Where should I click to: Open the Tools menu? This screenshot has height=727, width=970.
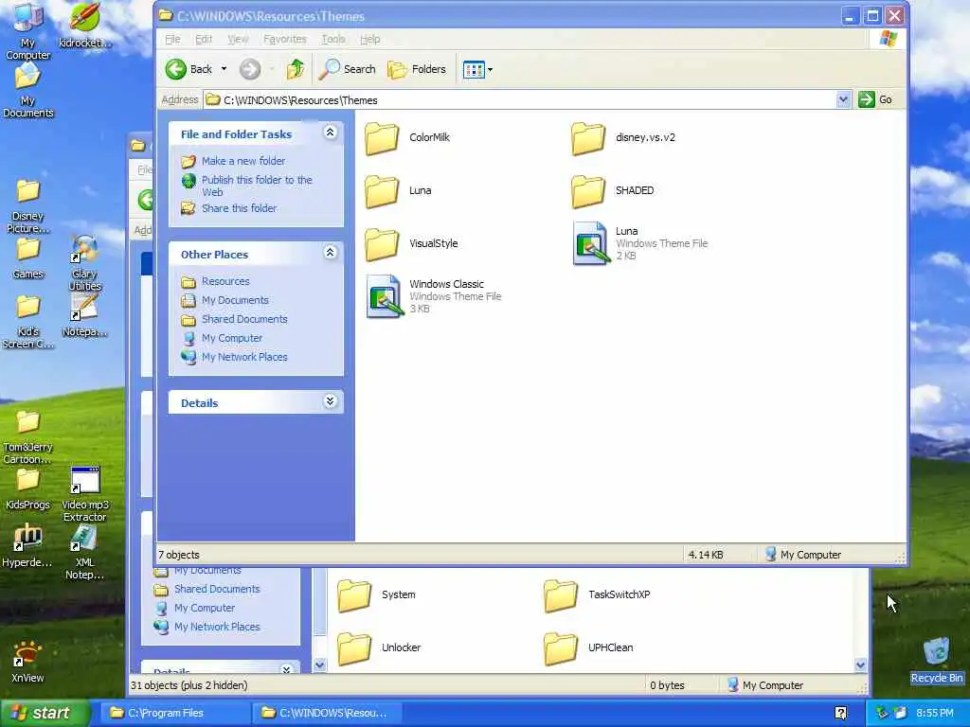332,39
